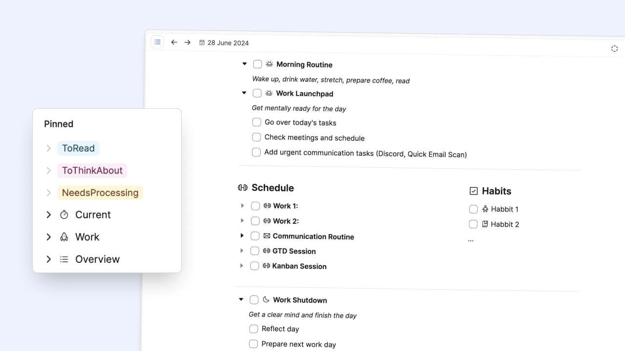
Task: Click the rocket icon beside Work
Action: (64, 237)
